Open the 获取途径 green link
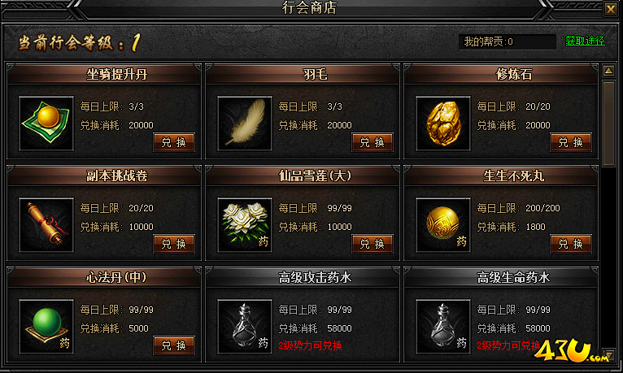623x373 pixels. [585, 41]
